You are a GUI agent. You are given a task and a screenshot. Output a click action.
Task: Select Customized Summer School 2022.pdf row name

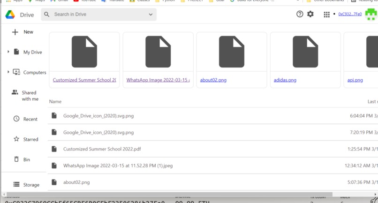102,149
